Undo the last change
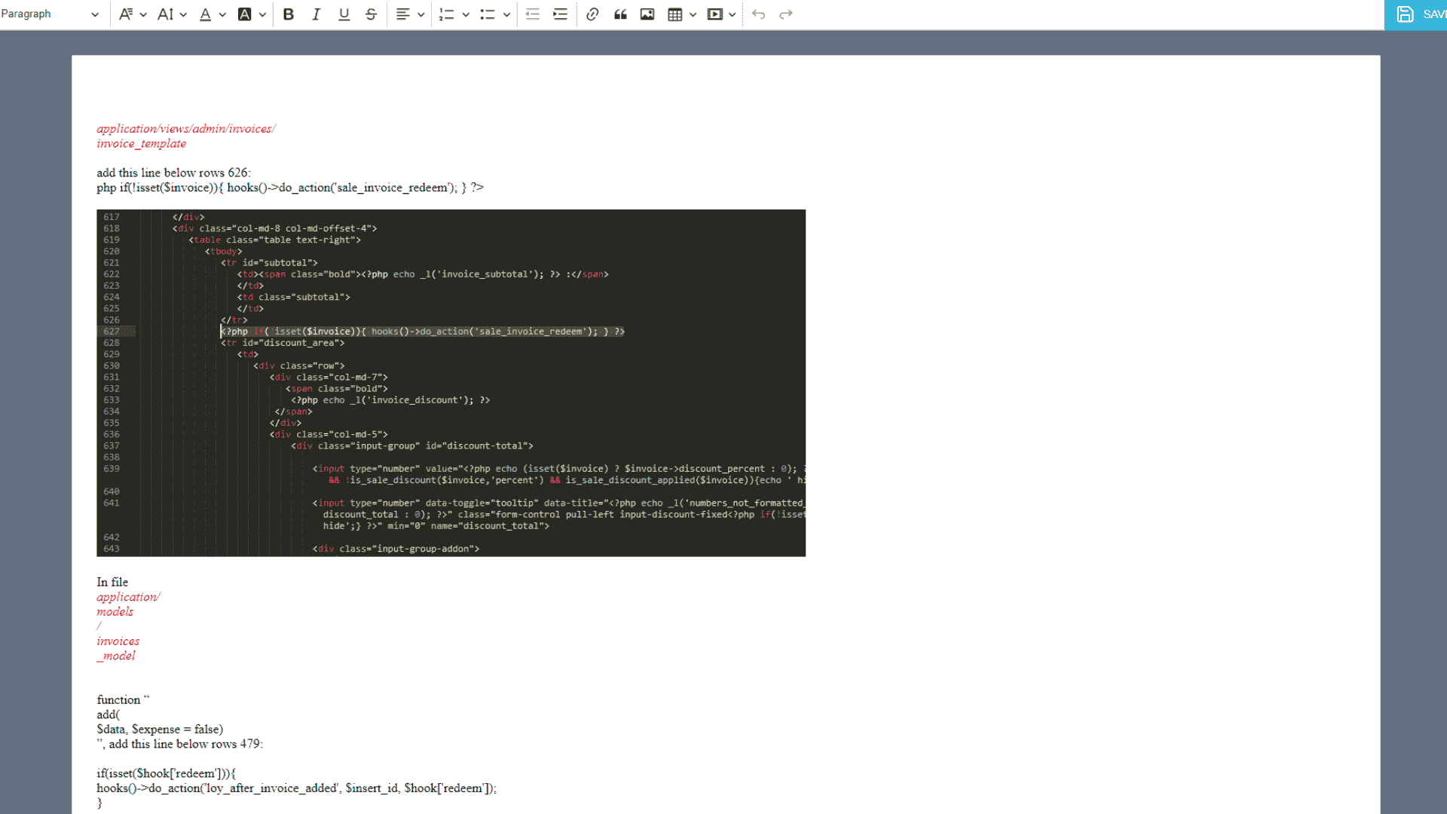The image size is (1447, 814). pos(759,14)
